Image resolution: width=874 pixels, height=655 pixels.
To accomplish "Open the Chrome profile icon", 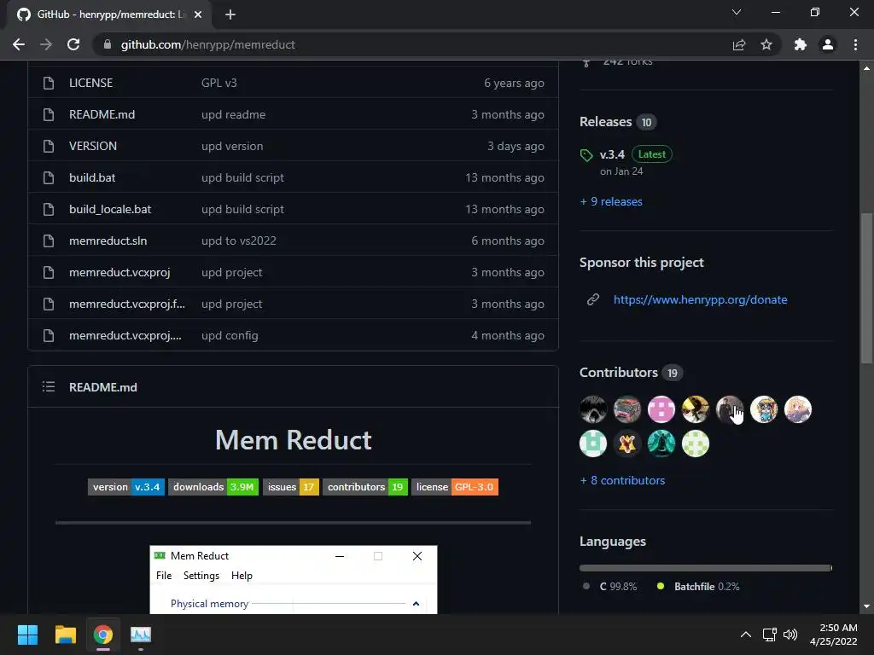I will [828, 44].
